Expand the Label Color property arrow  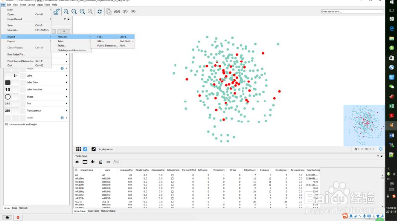pos(67,82)
